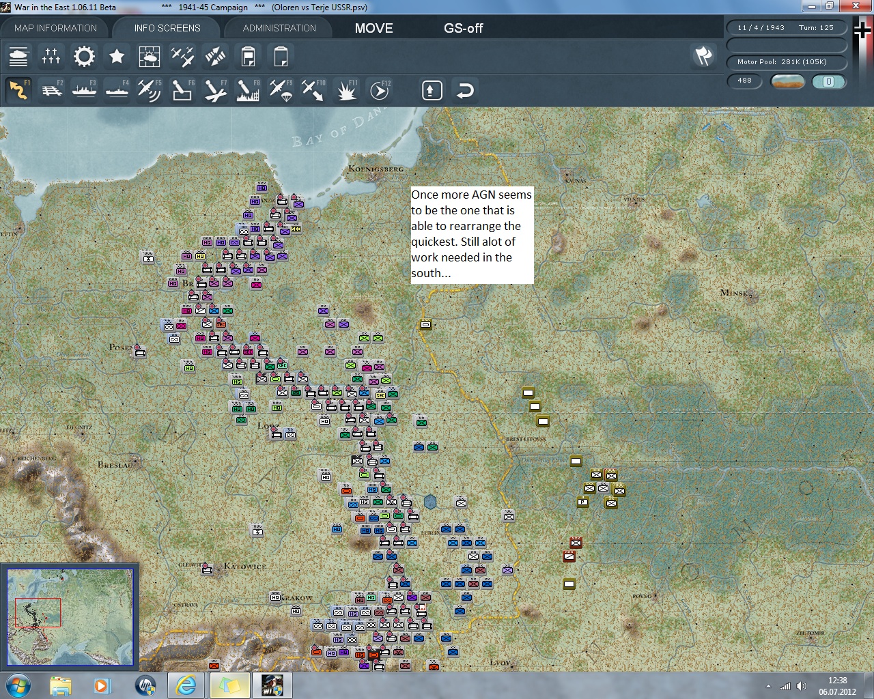Click the ground conditions picture pill
This screenshot has height=699, width=874.
click(787, 81)
